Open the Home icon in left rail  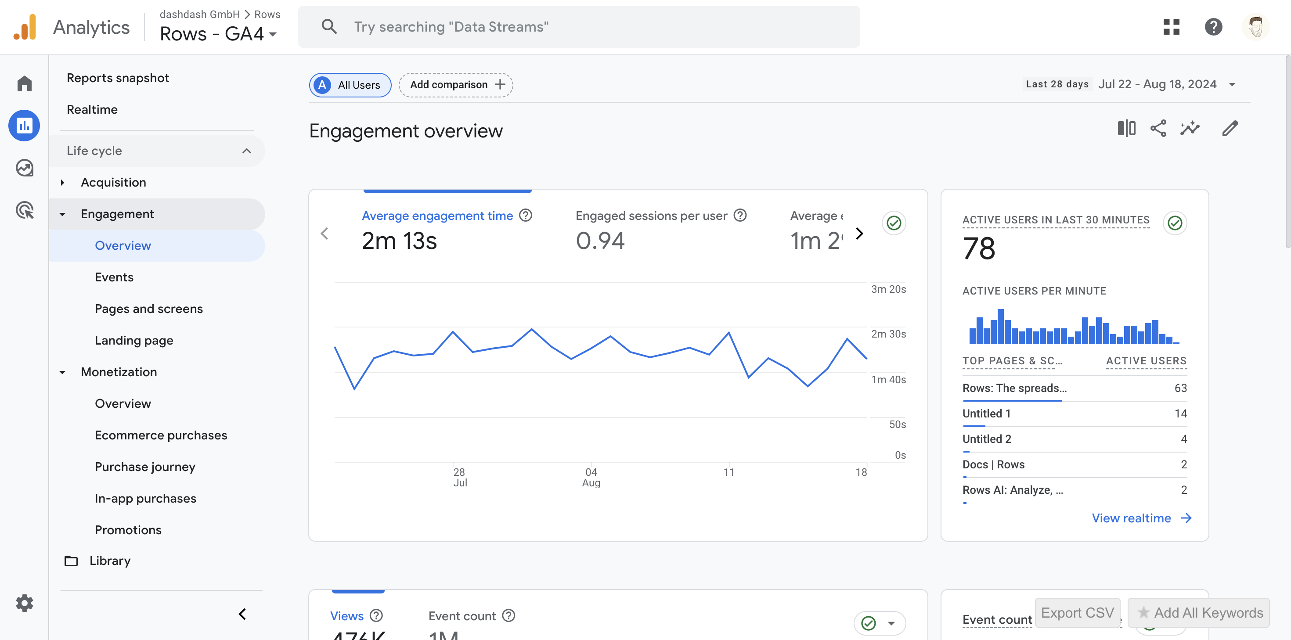(24, 83)
